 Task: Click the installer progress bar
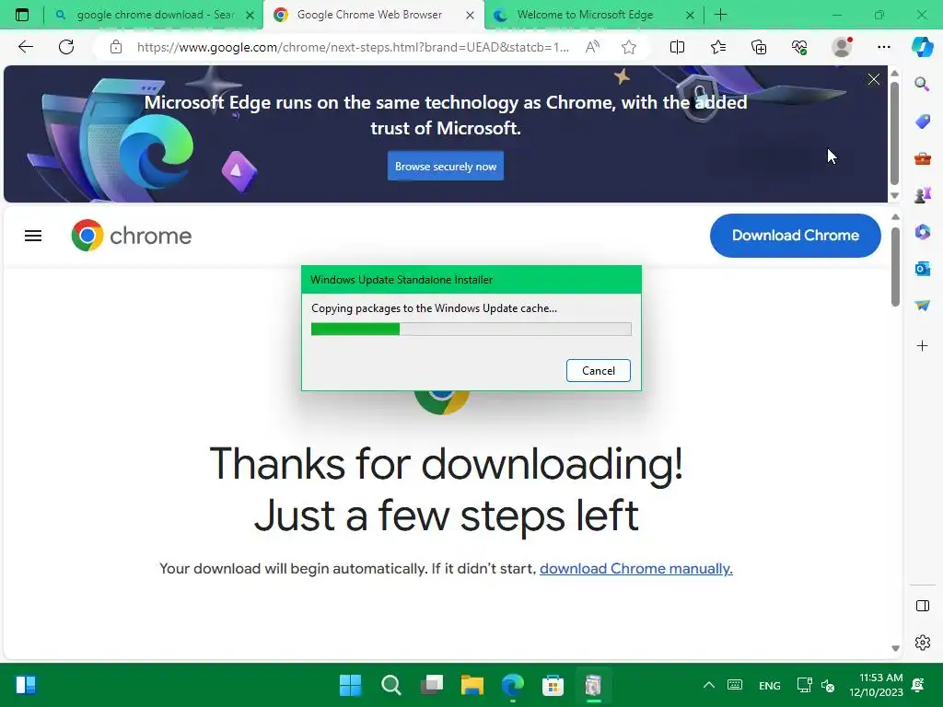[471, 329]
